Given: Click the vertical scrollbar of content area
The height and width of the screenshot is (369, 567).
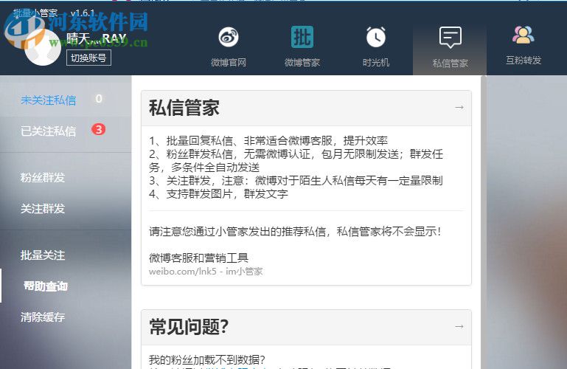Looking at the screenshot, I should click(484, 222).
